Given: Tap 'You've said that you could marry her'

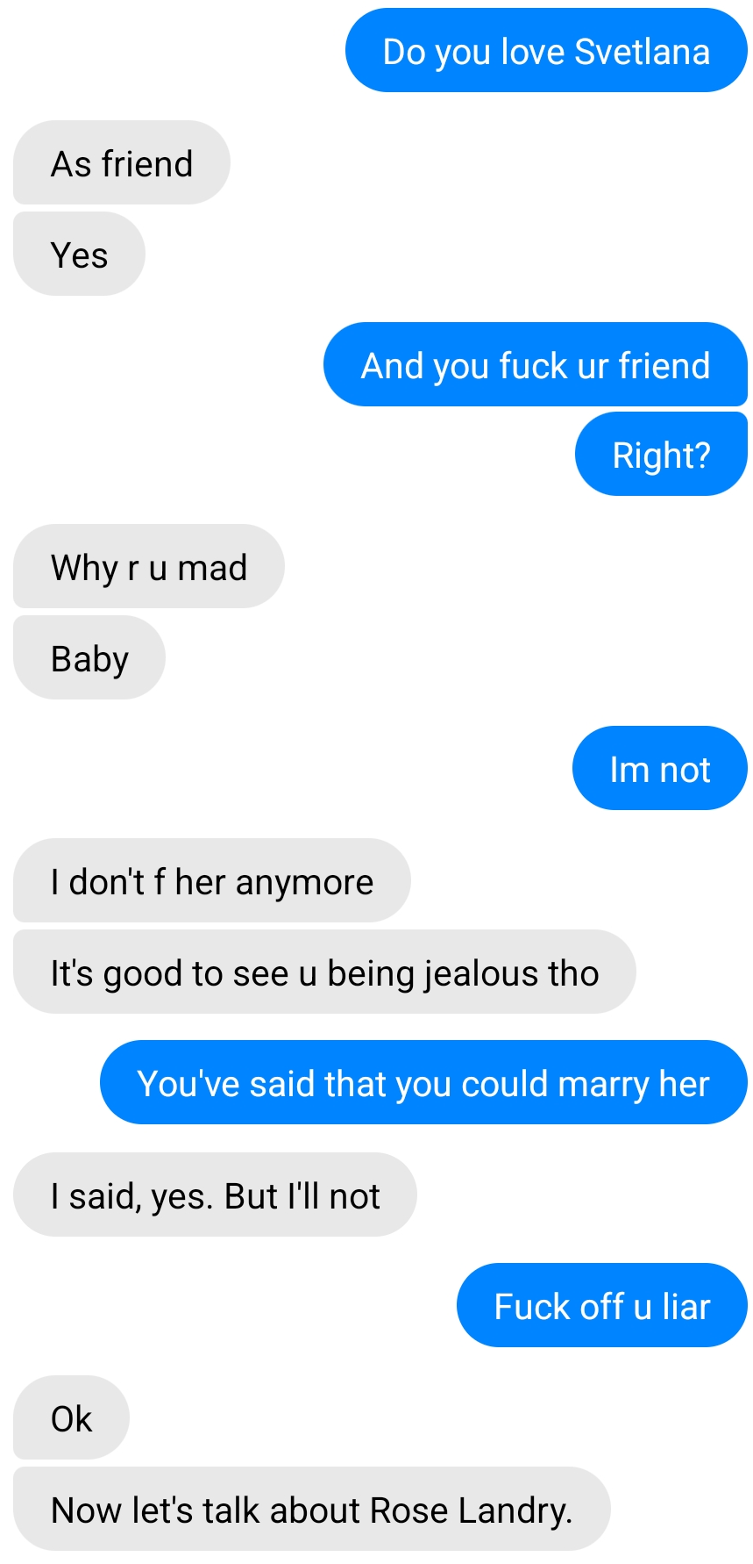Looking at the screenshot, I should click(423, 1082).
